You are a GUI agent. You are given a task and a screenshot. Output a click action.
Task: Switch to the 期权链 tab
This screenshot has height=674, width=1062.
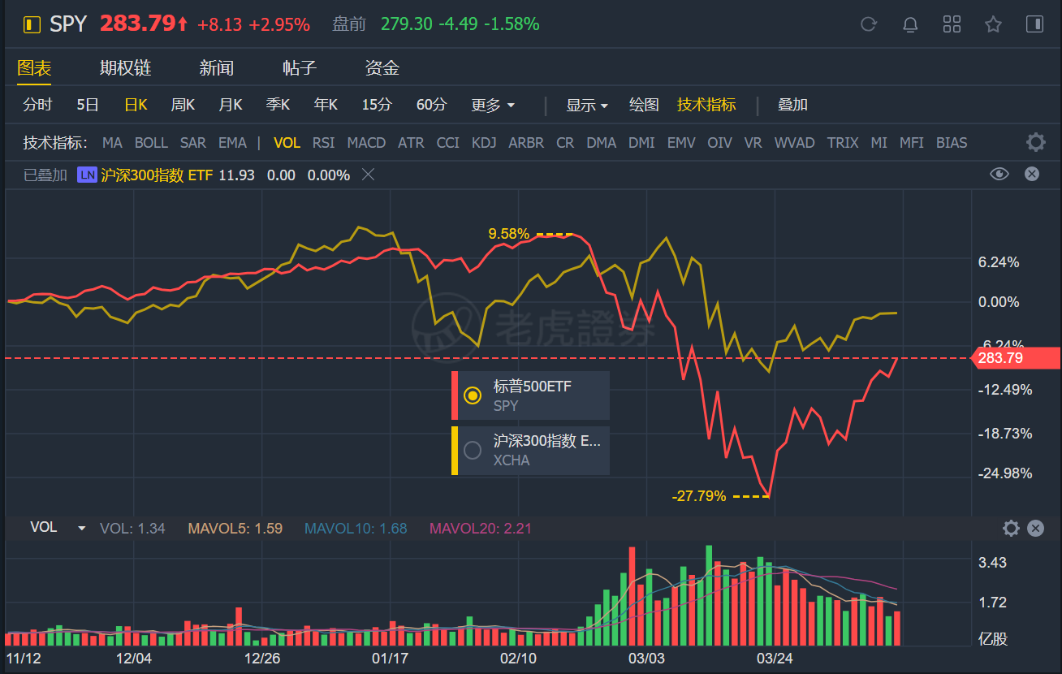tap(126, 68)
